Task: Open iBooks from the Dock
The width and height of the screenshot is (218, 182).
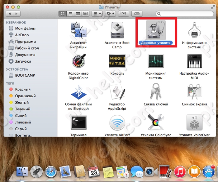Action: [x=194, y=172]
